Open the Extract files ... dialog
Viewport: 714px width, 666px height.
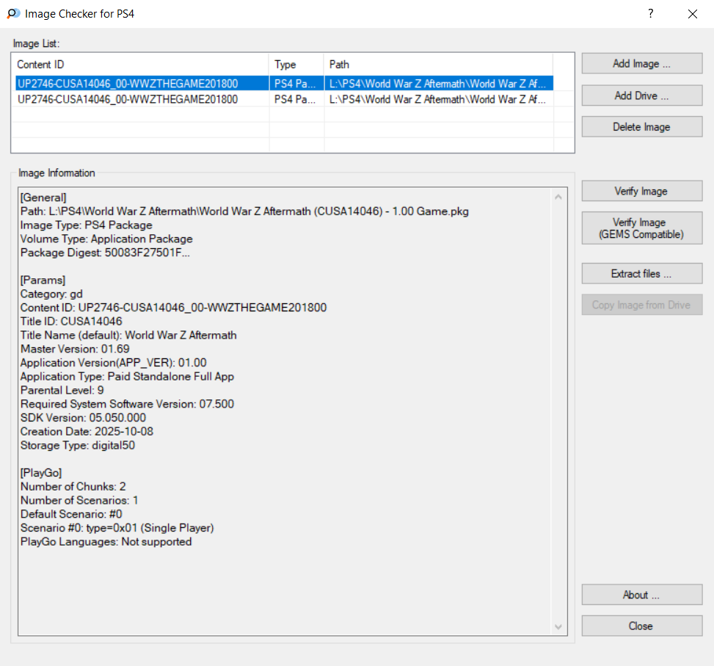(641, 274)
